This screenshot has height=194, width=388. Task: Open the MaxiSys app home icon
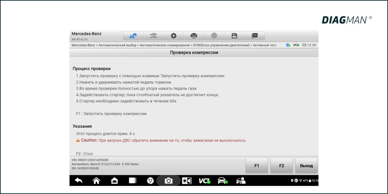point(114,181)
